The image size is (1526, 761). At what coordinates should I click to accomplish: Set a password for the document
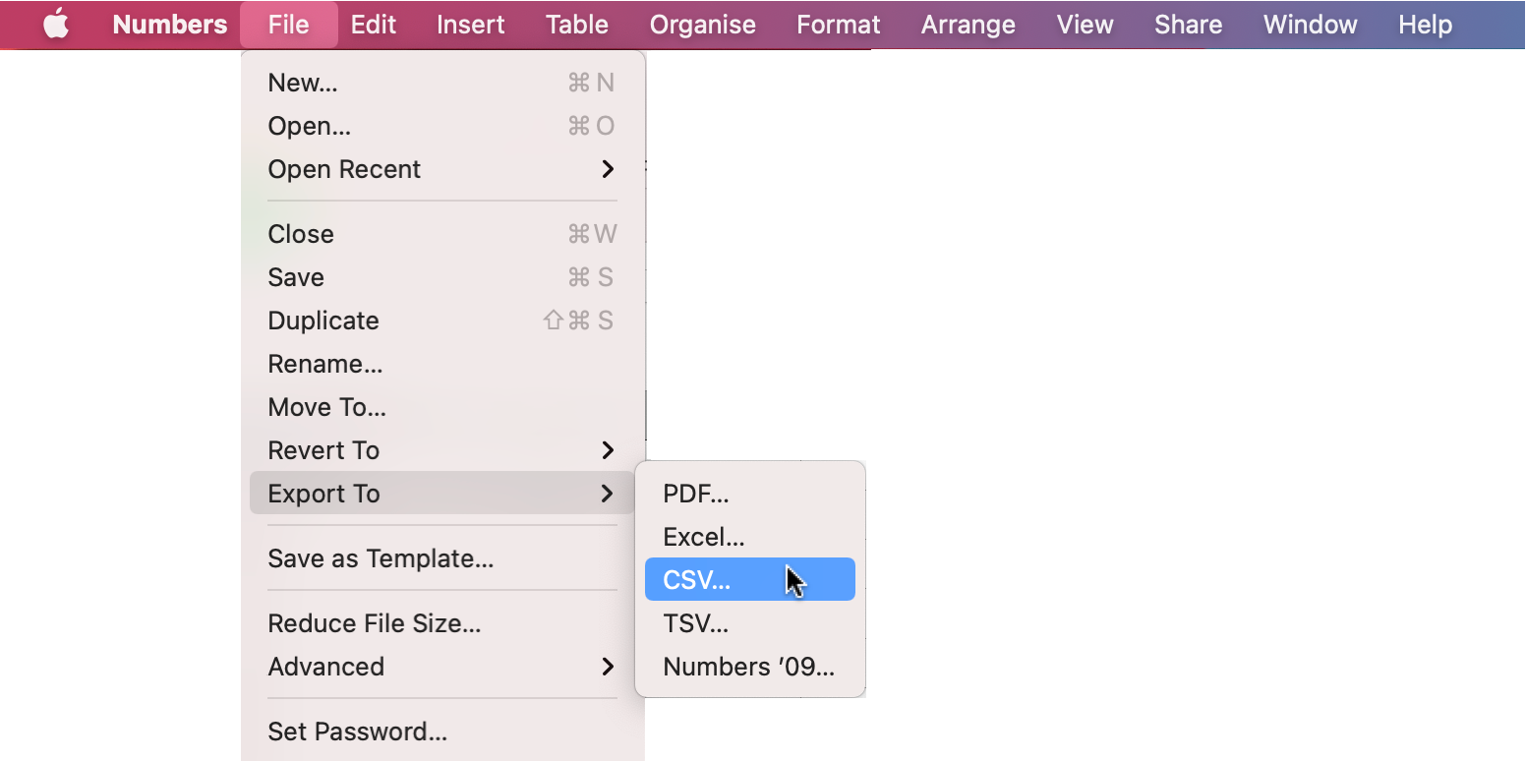tap(358, 732)
